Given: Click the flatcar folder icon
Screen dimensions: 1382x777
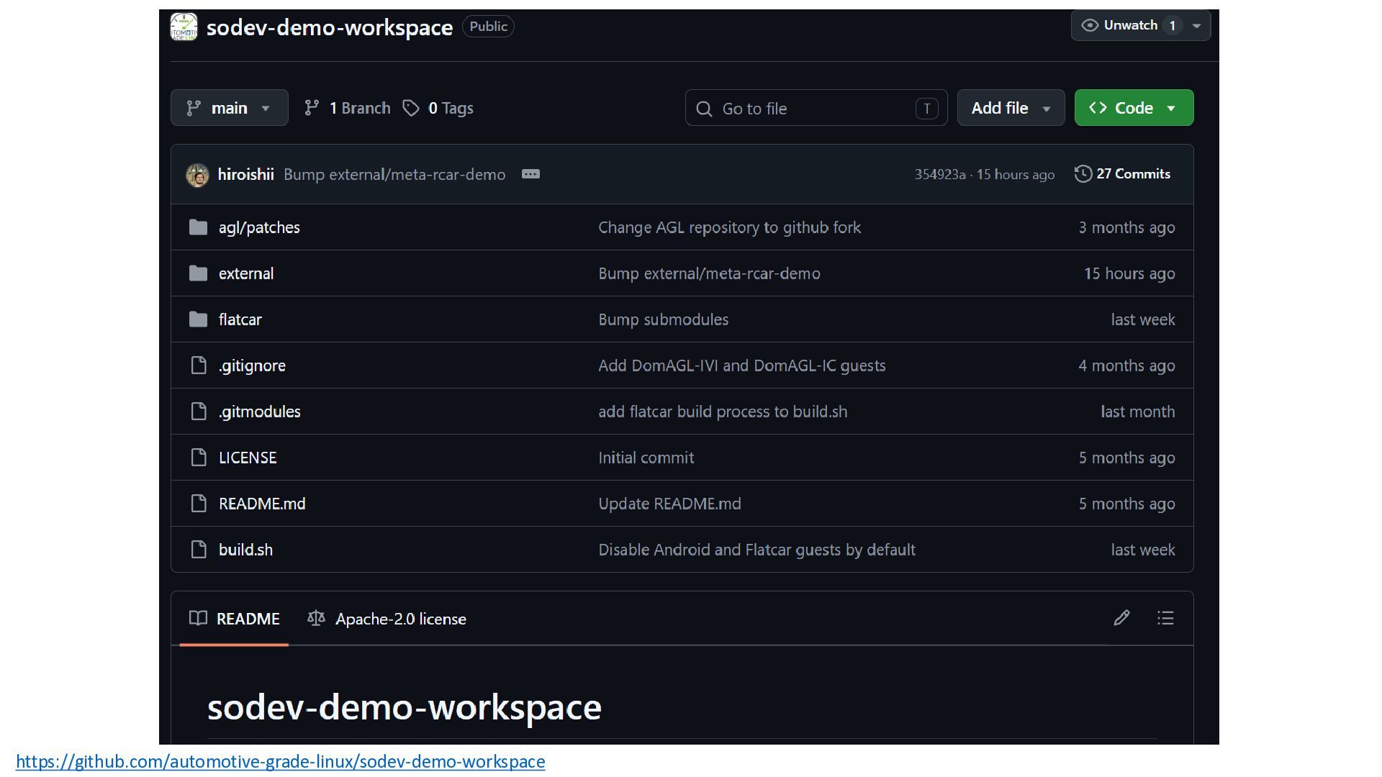Looking at the screenshot, I should tap(198, 319).
